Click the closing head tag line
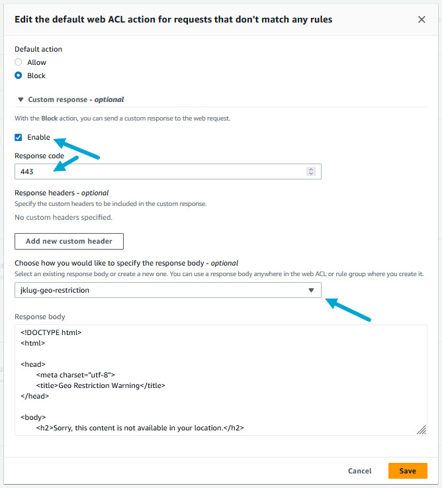This screenshot has height=488, width=442. (x=35, y=396)
